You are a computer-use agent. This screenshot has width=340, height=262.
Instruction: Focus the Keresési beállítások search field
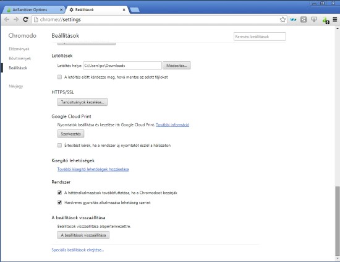click(x=260, y=37)
